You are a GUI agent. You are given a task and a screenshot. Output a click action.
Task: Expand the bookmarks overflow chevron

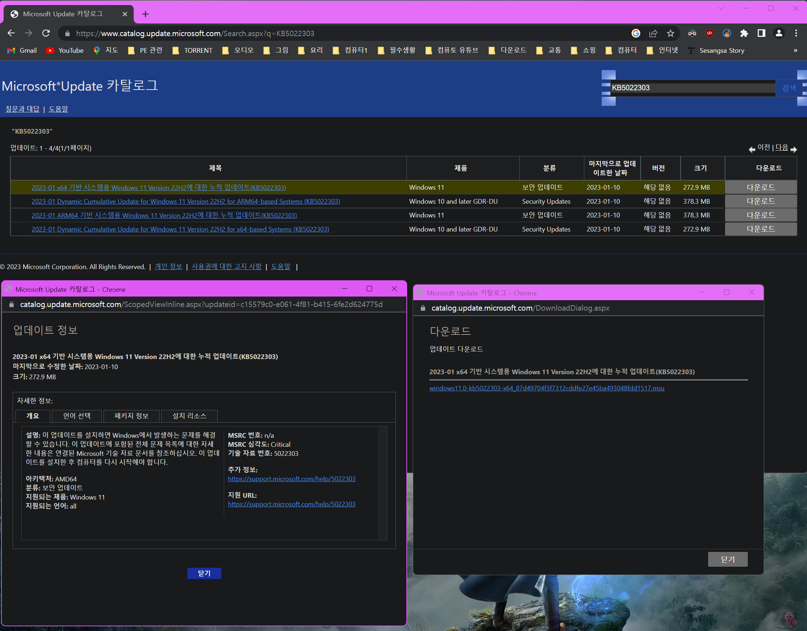[795, 50]
